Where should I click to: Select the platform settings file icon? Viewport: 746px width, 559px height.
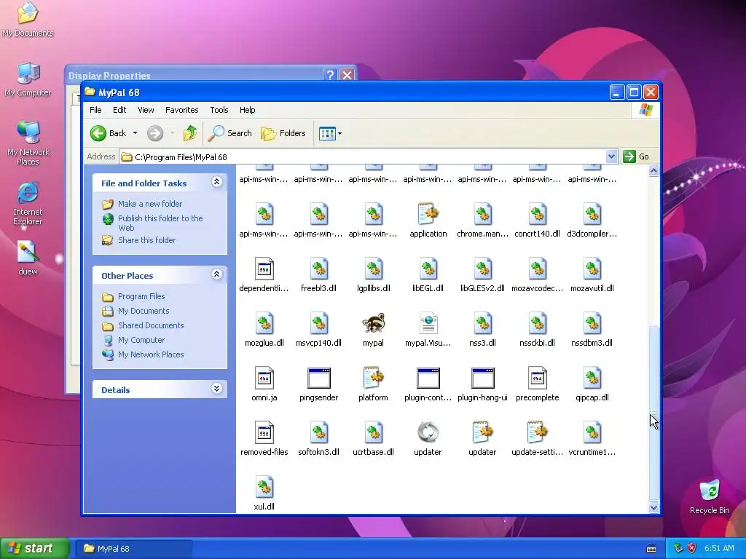tap(374, 378)
